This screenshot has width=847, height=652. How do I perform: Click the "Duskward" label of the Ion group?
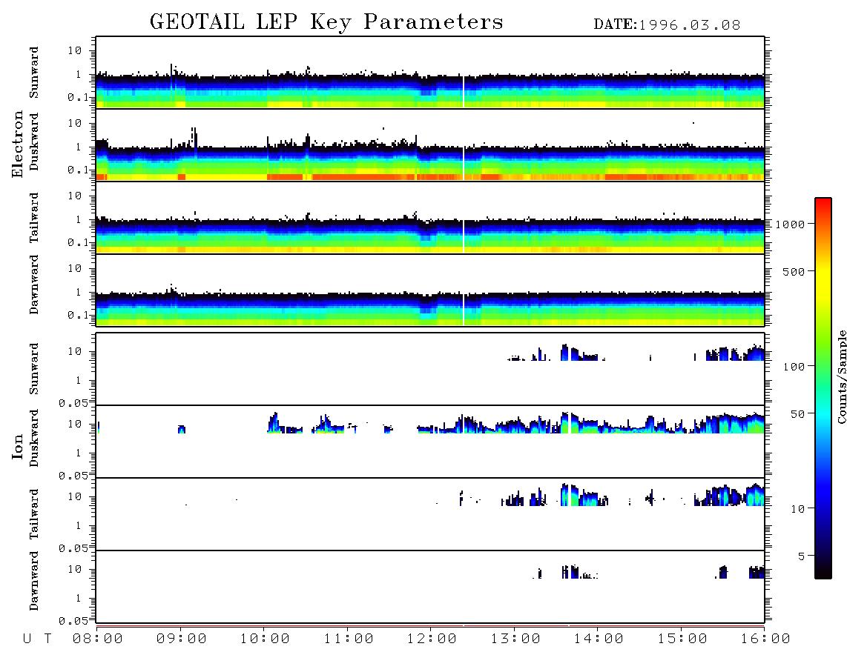coord(34,438)
